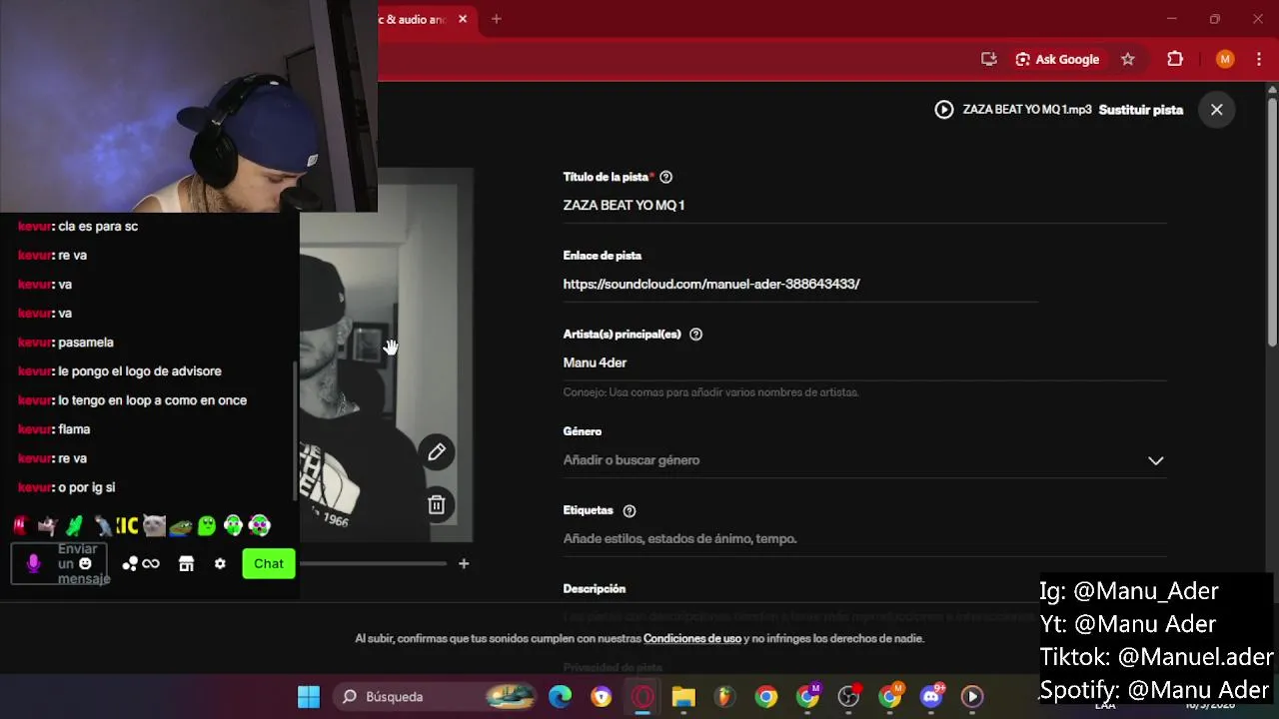This screenshot has width=1279, height=719.
Task: Click the Ask Google button
Action: click(1057, 59)
